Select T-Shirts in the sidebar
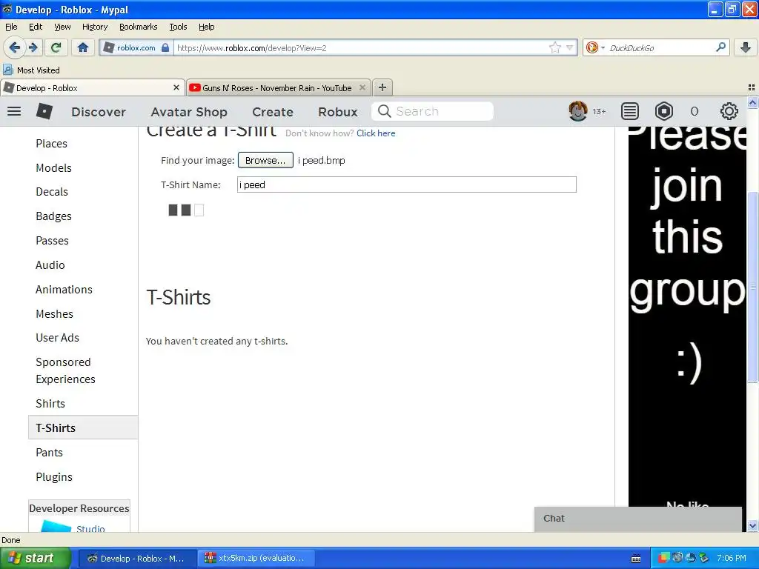The image size is (759, 569). tap(83, 427)
